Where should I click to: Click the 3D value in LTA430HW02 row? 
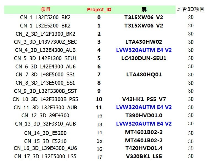(x=191, y=42)
